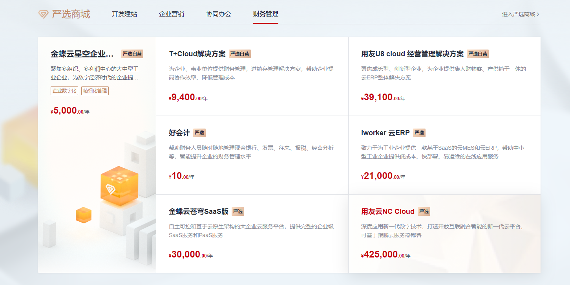Click the ¥30,000.00/年 price
The width and height of the screenshot is (570, 285).
(x=191, y=255)
